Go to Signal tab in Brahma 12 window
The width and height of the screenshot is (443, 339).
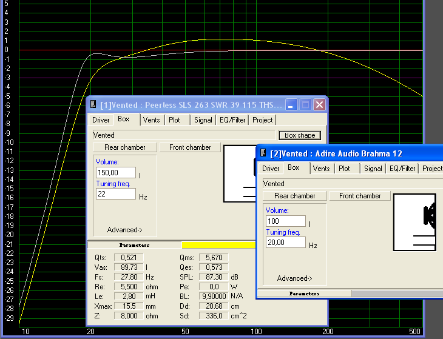pyautogui.click(x=373, y=169)
